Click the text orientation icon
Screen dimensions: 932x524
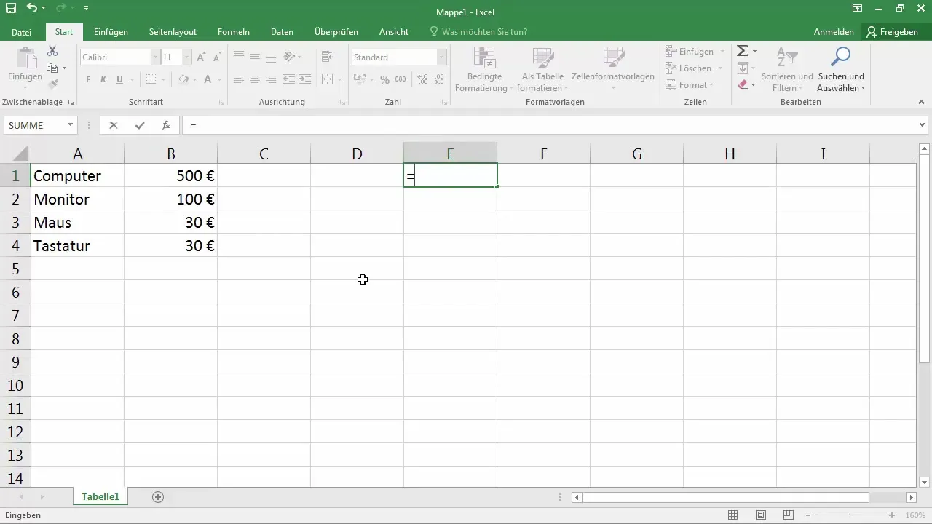(x=289, y=57)
